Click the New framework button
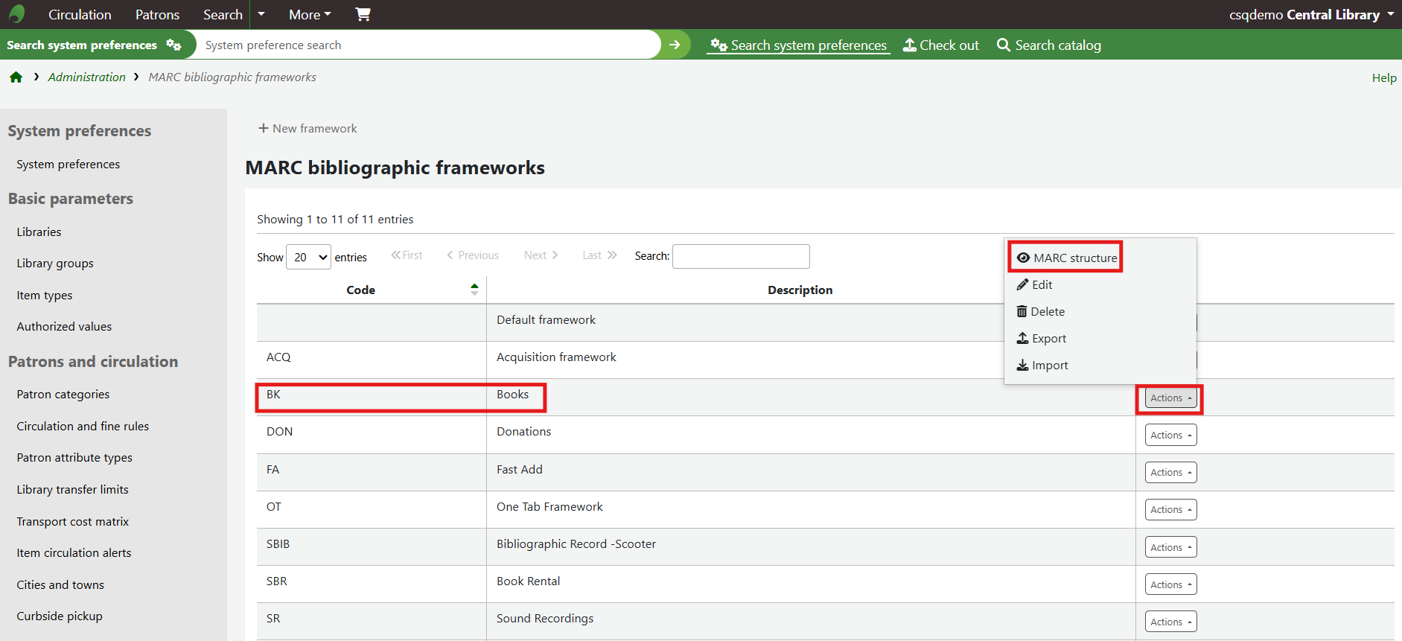The height and width of the screenshot is (641, 1402). (308, 128)
